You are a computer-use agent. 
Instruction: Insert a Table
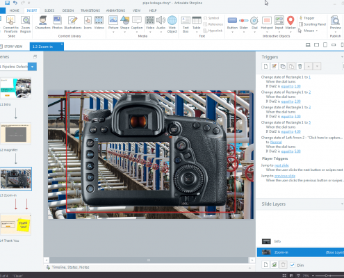click(x=197, y=24)
